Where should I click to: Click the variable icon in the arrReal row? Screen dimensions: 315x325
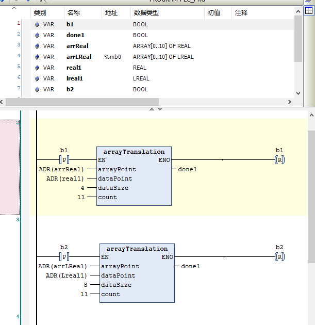(37, 46)
